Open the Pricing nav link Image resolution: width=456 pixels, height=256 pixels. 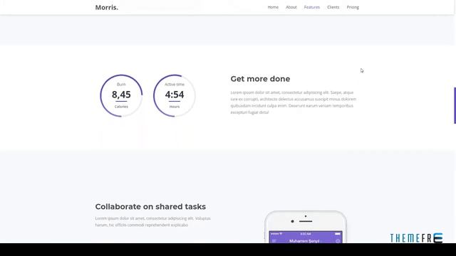point(353,7)
